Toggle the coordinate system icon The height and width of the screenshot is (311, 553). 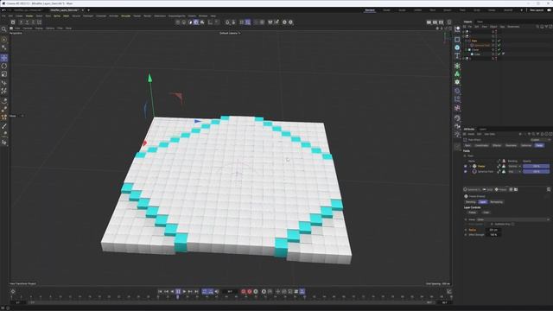40,22
